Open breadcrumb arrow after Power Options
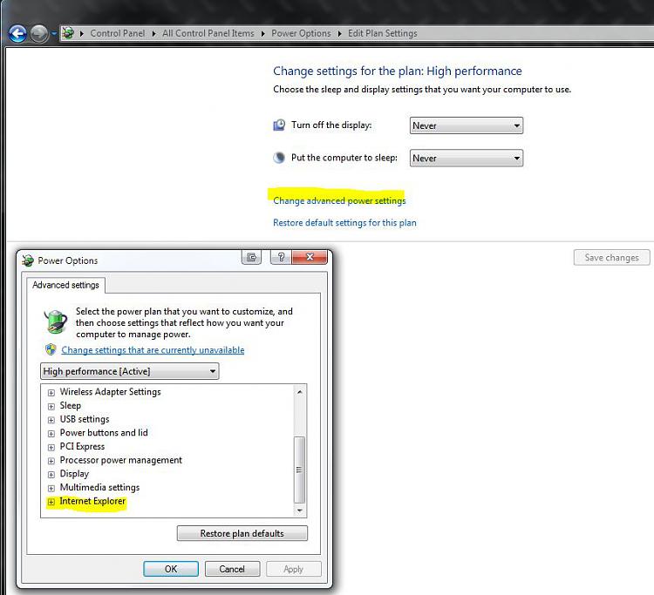 coord(339,34)
